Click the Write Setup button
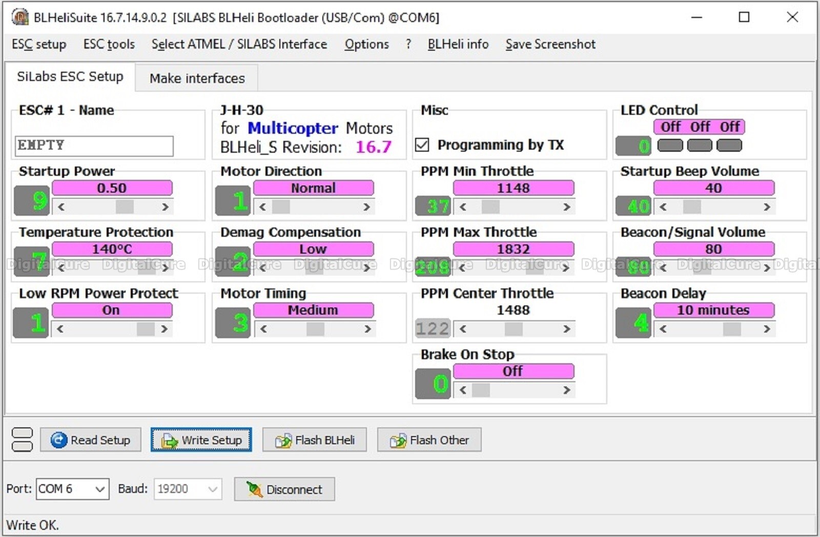Image resolution: width=820 pixels, height=537 pixels. (x=201, y=440)
